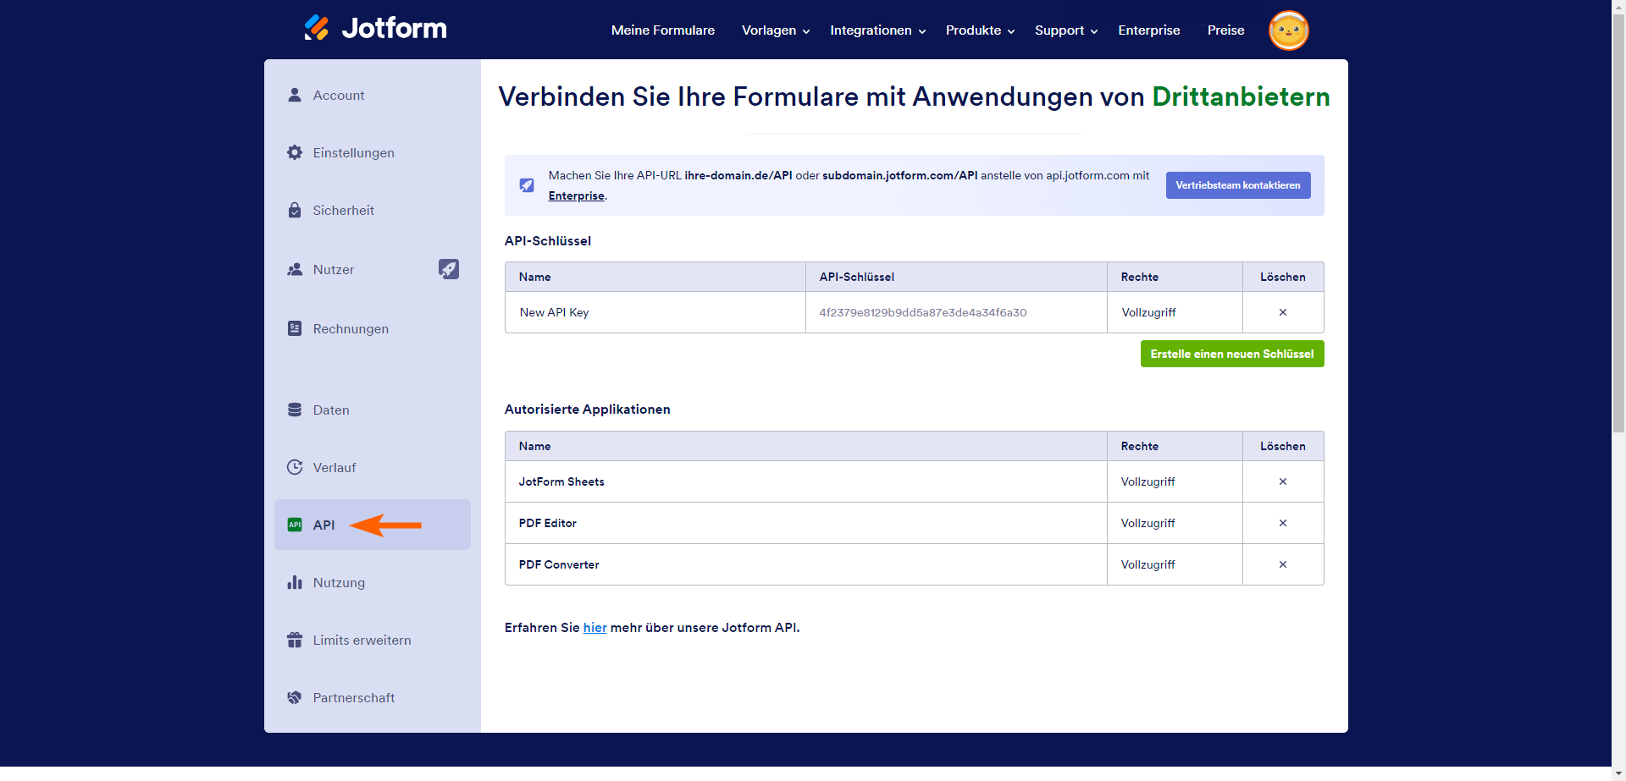Viewport: 1626px width, 781px height.
Task: Open the 'hier' API documentation link
Action: 595,627
